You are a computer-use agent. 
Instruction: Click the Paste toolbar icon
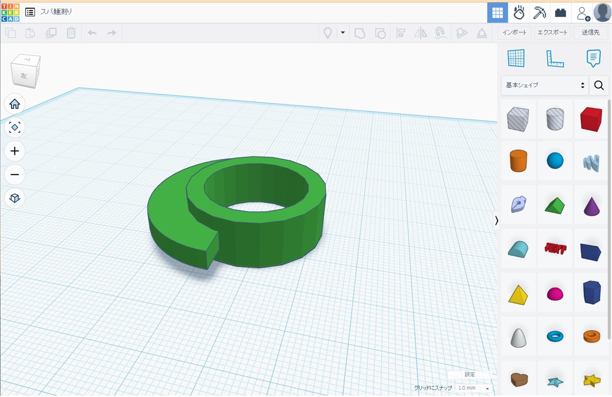click(30, 33)
